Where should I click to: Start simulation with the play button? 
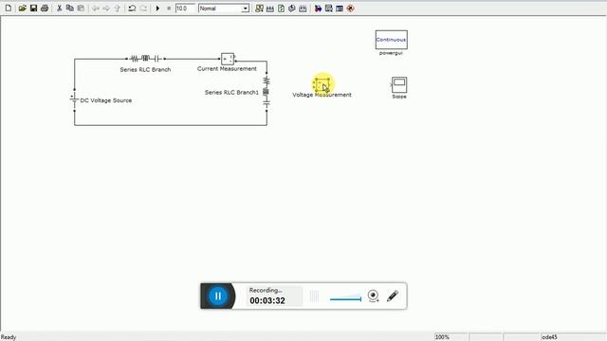pos(157,9)
